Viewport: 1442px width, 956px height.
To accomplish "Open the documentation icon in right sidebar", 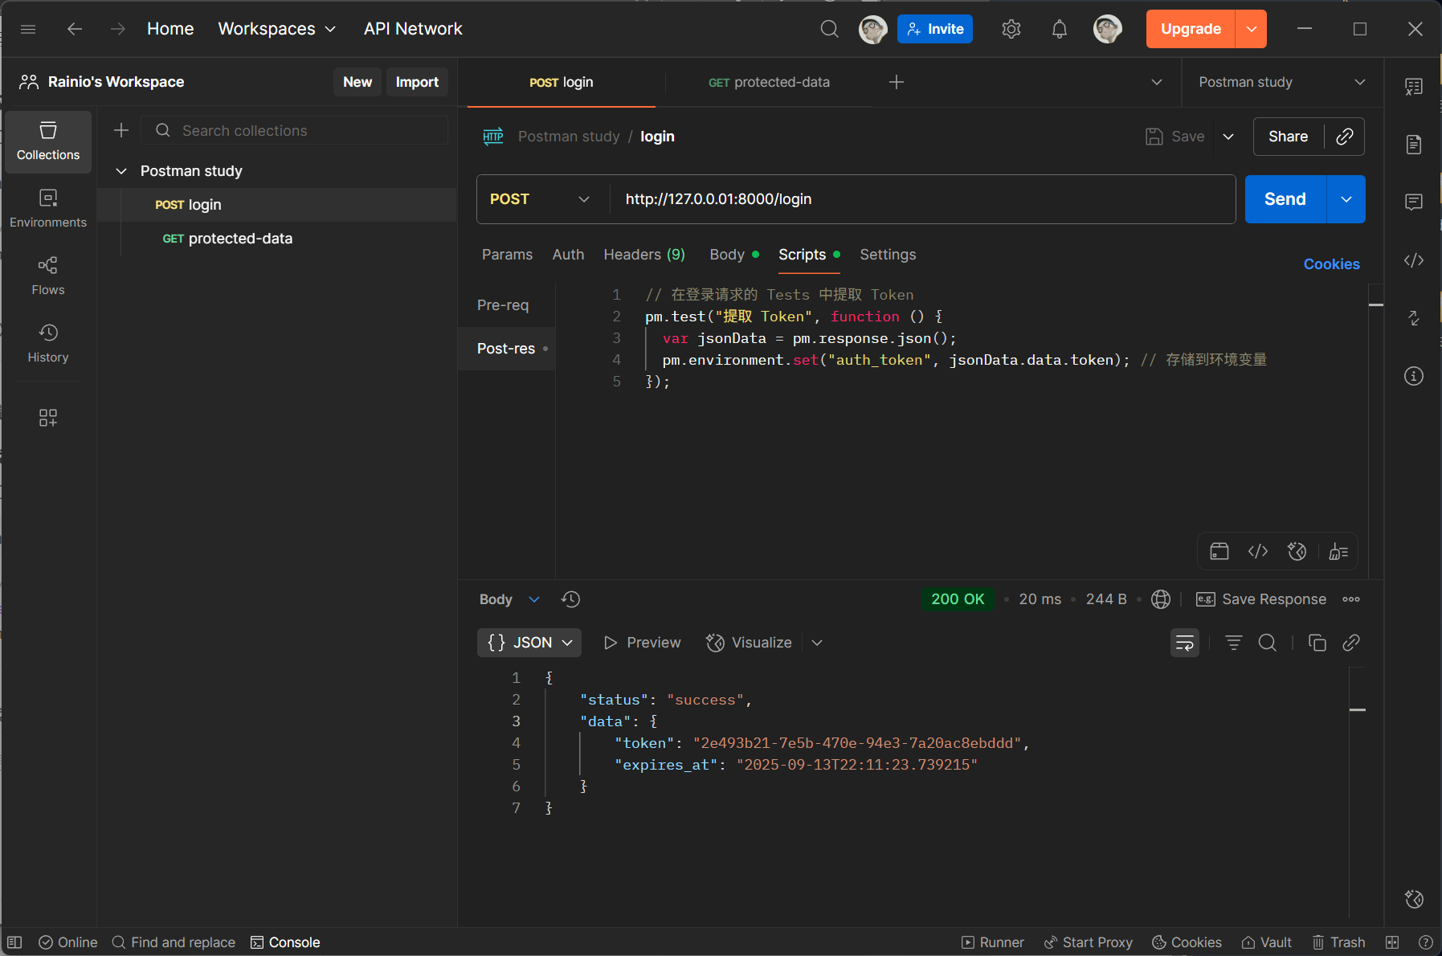I will [1414, 145].
